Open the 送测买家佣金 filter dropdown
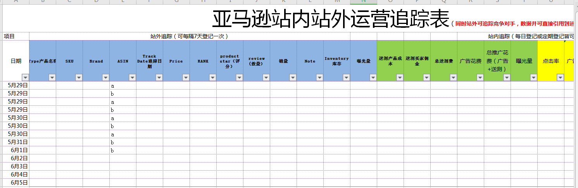 426,77
